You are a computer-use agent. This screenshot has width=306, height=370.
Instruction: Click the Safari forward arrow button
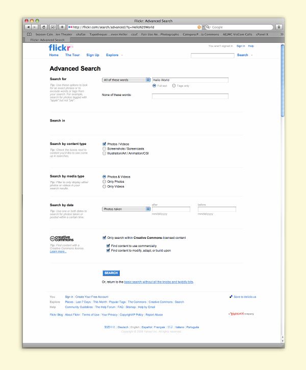[x=35, y=27]
